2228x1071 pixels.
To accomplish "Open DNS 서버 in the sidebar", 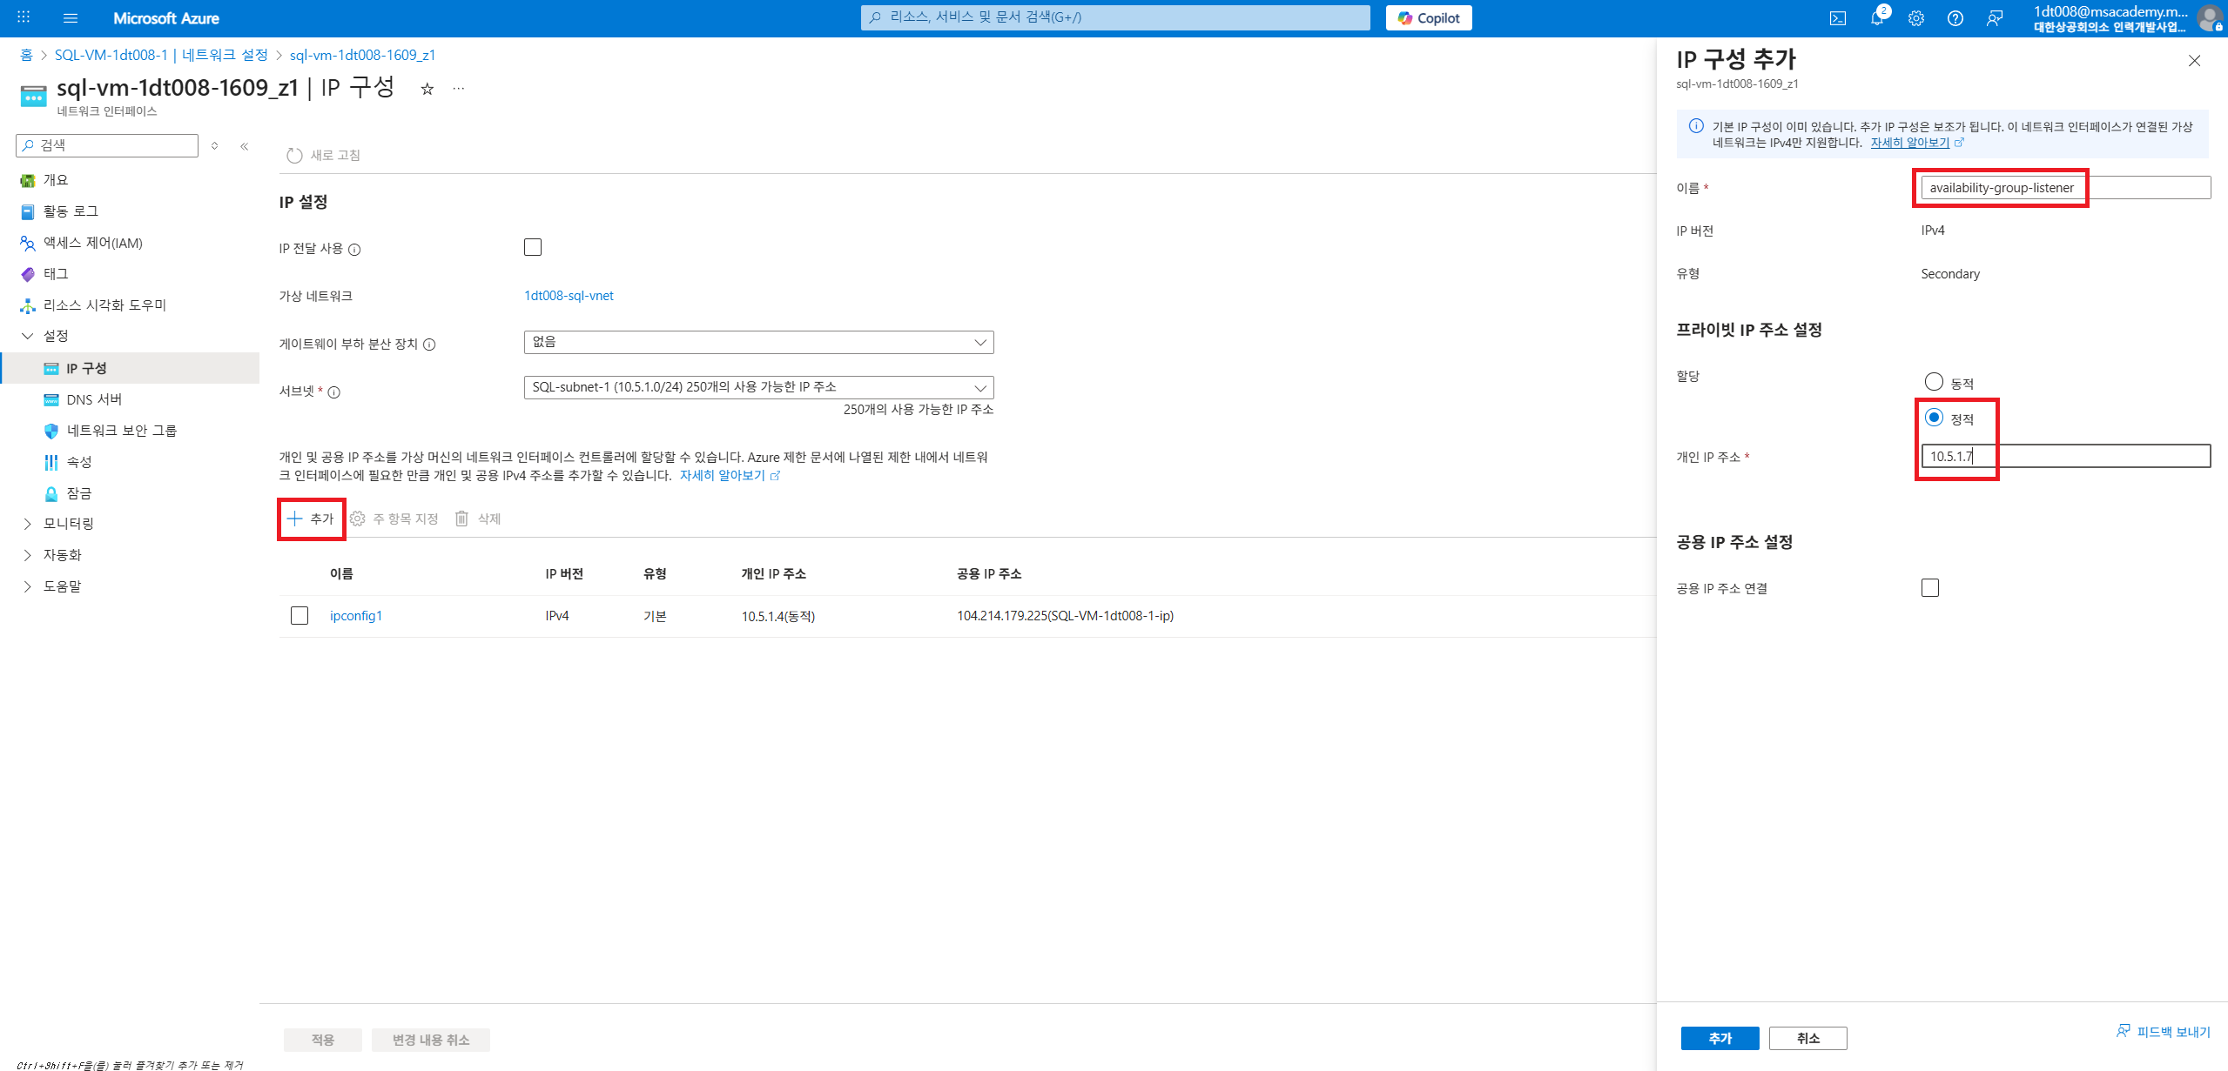I will pyautogui.click(x=94, y=399).
